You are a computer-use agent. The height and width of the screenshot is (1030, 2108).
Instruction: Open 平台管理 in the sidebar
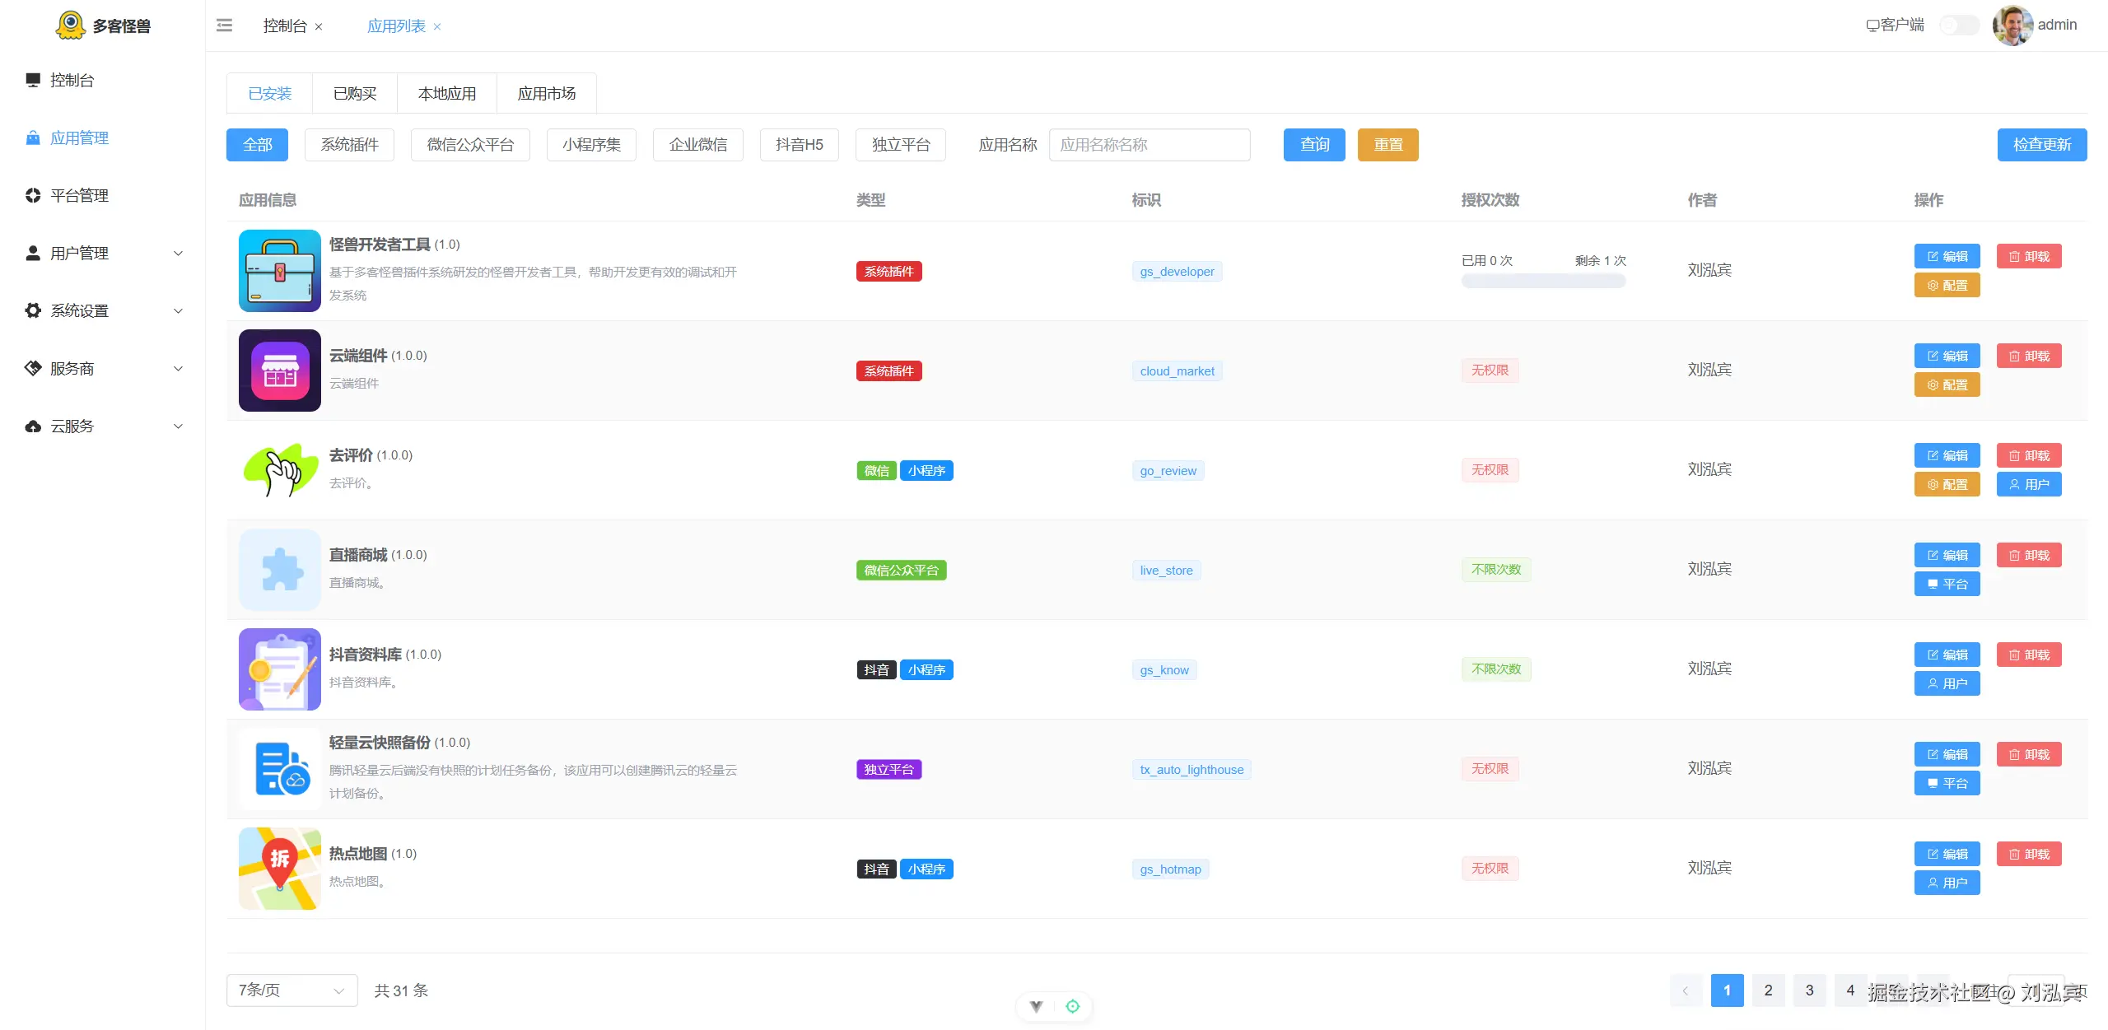click(x=79, y=195)
